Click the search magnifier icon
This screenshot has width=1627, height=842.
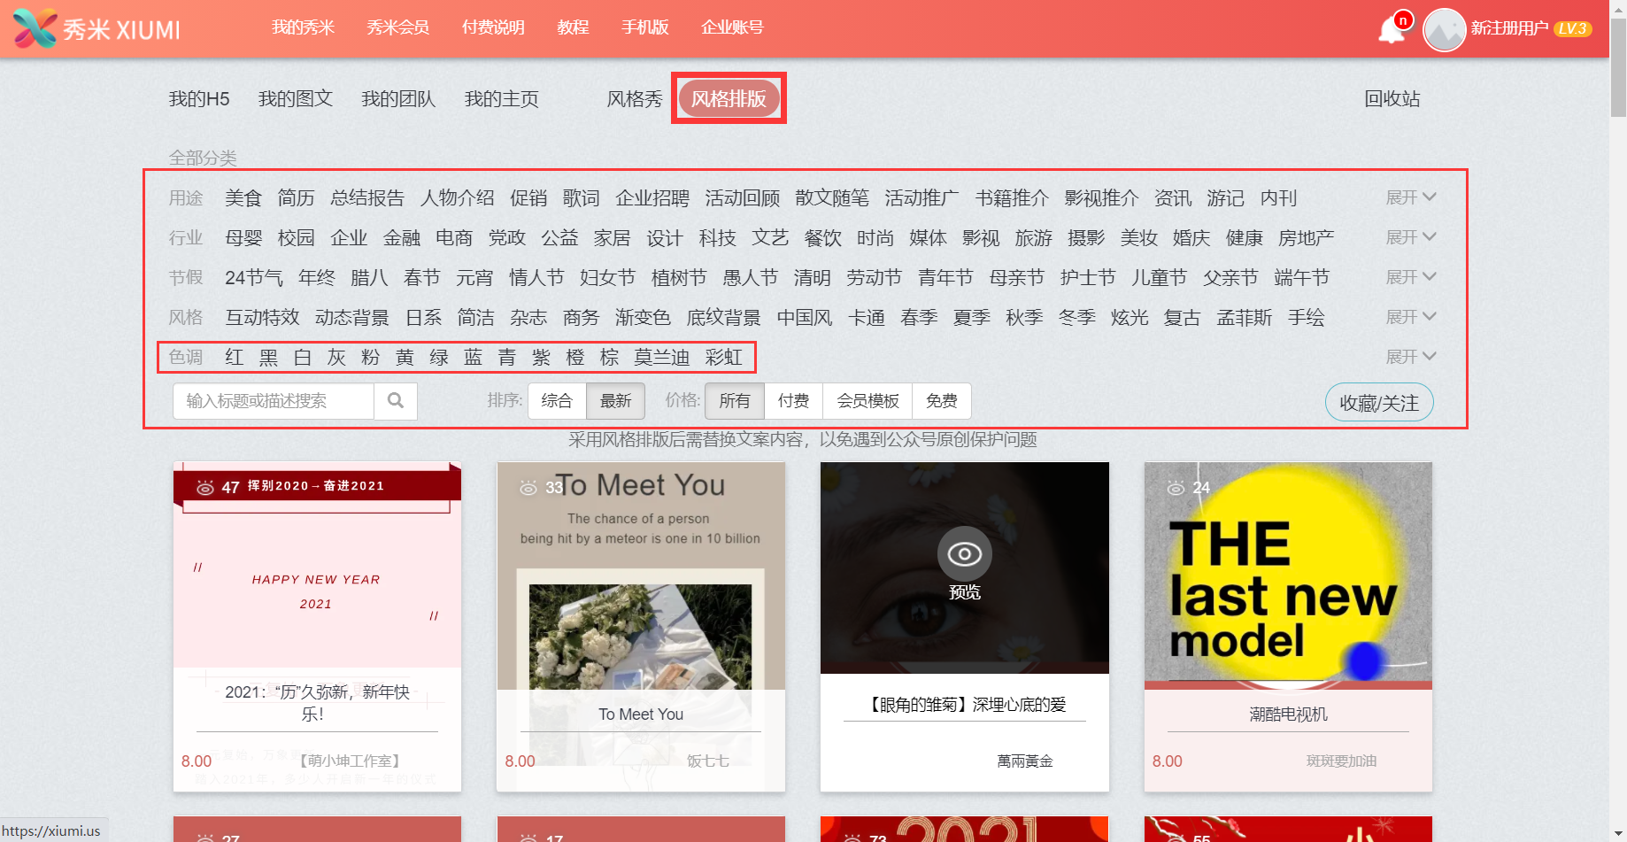pos(396,401)
